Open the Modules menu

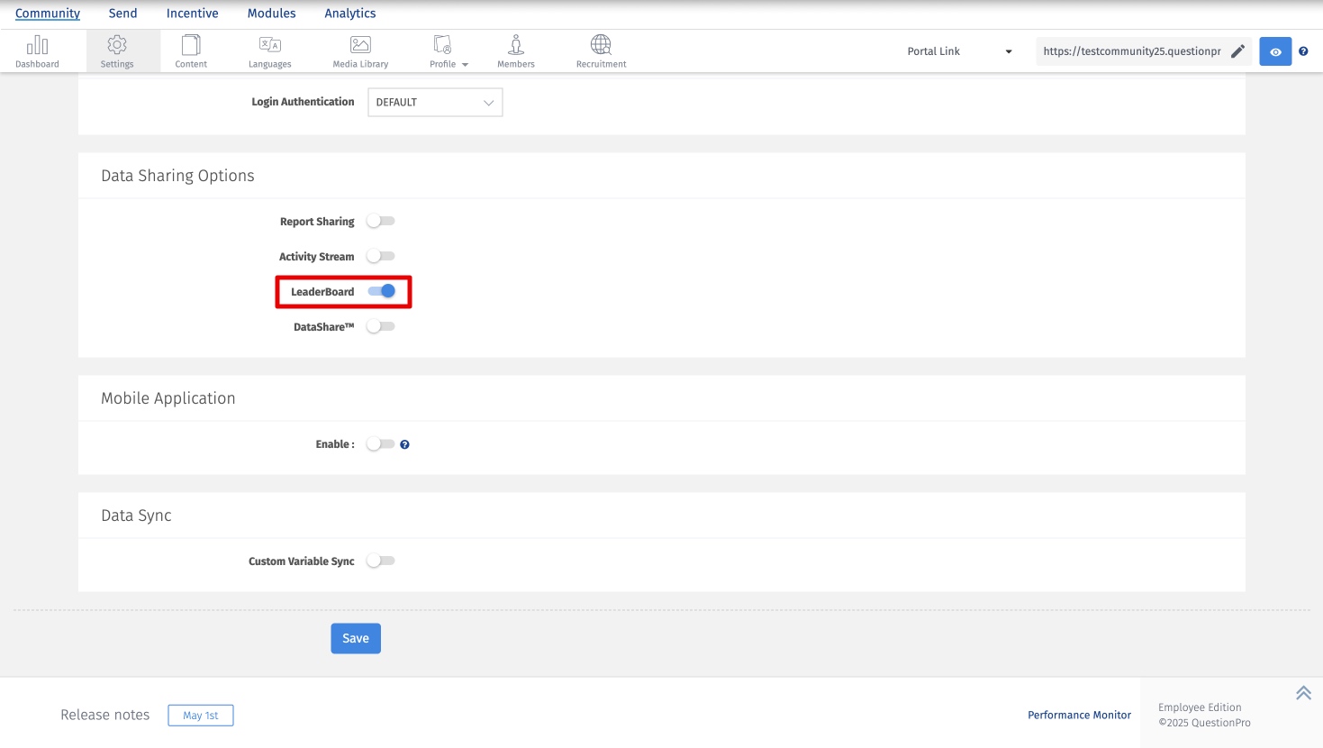click(272, 14)
